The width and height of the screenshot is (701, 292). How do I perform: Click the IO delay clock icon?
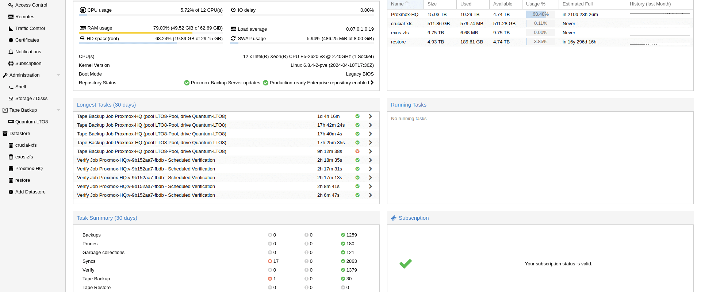coord(233,10)
